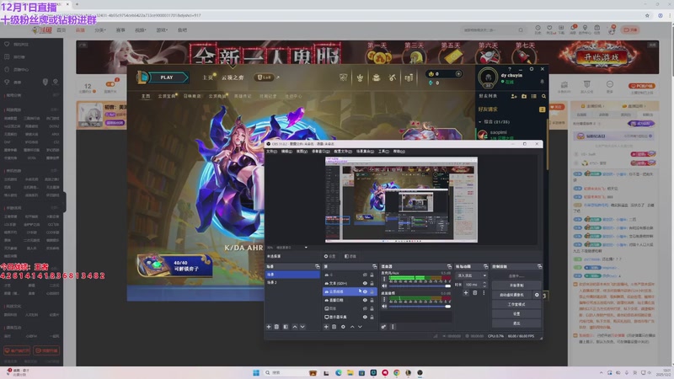Viewport: 674px width, 379px height.
Task: Toggle visibility of topmost source in list
Action: click(x=365, y=275)
